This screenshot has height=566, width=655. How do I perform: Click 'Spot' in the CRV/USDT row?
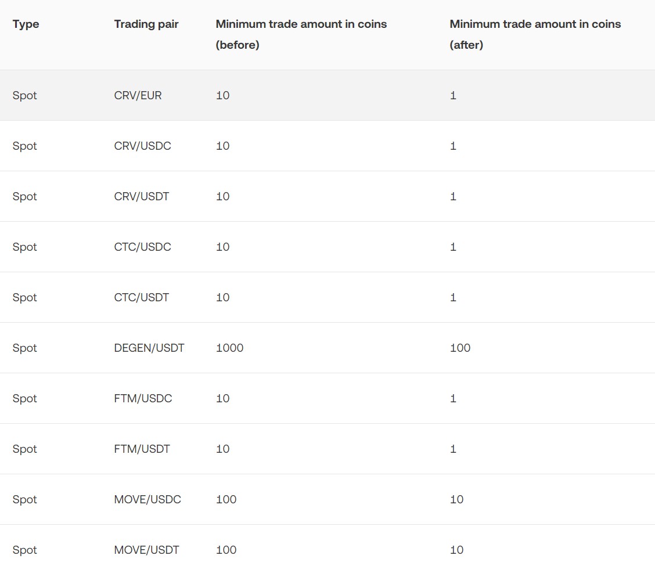click(24, 197)
